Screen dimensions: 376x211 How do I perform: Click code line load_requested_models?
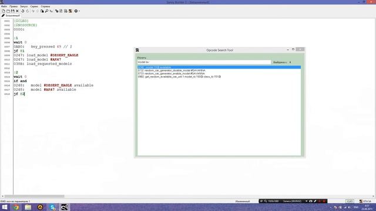tap(43, 64)
